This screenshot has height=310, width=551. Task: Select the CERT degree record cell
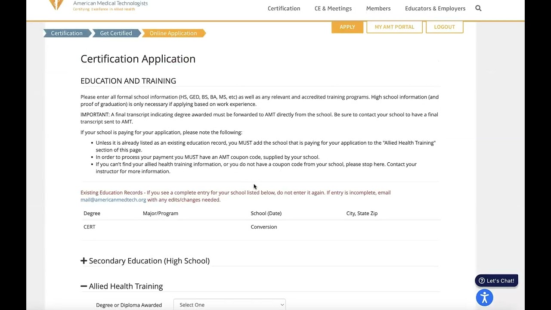point(90,227)
